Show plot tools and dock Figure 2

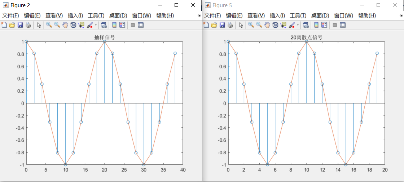point(141,25)
